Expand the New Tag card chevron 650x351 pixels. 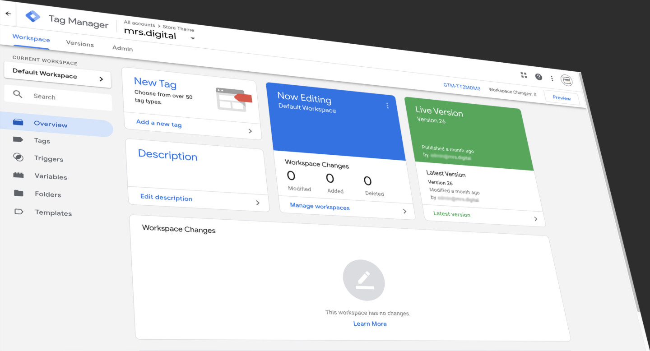click(x=251, y=131)
